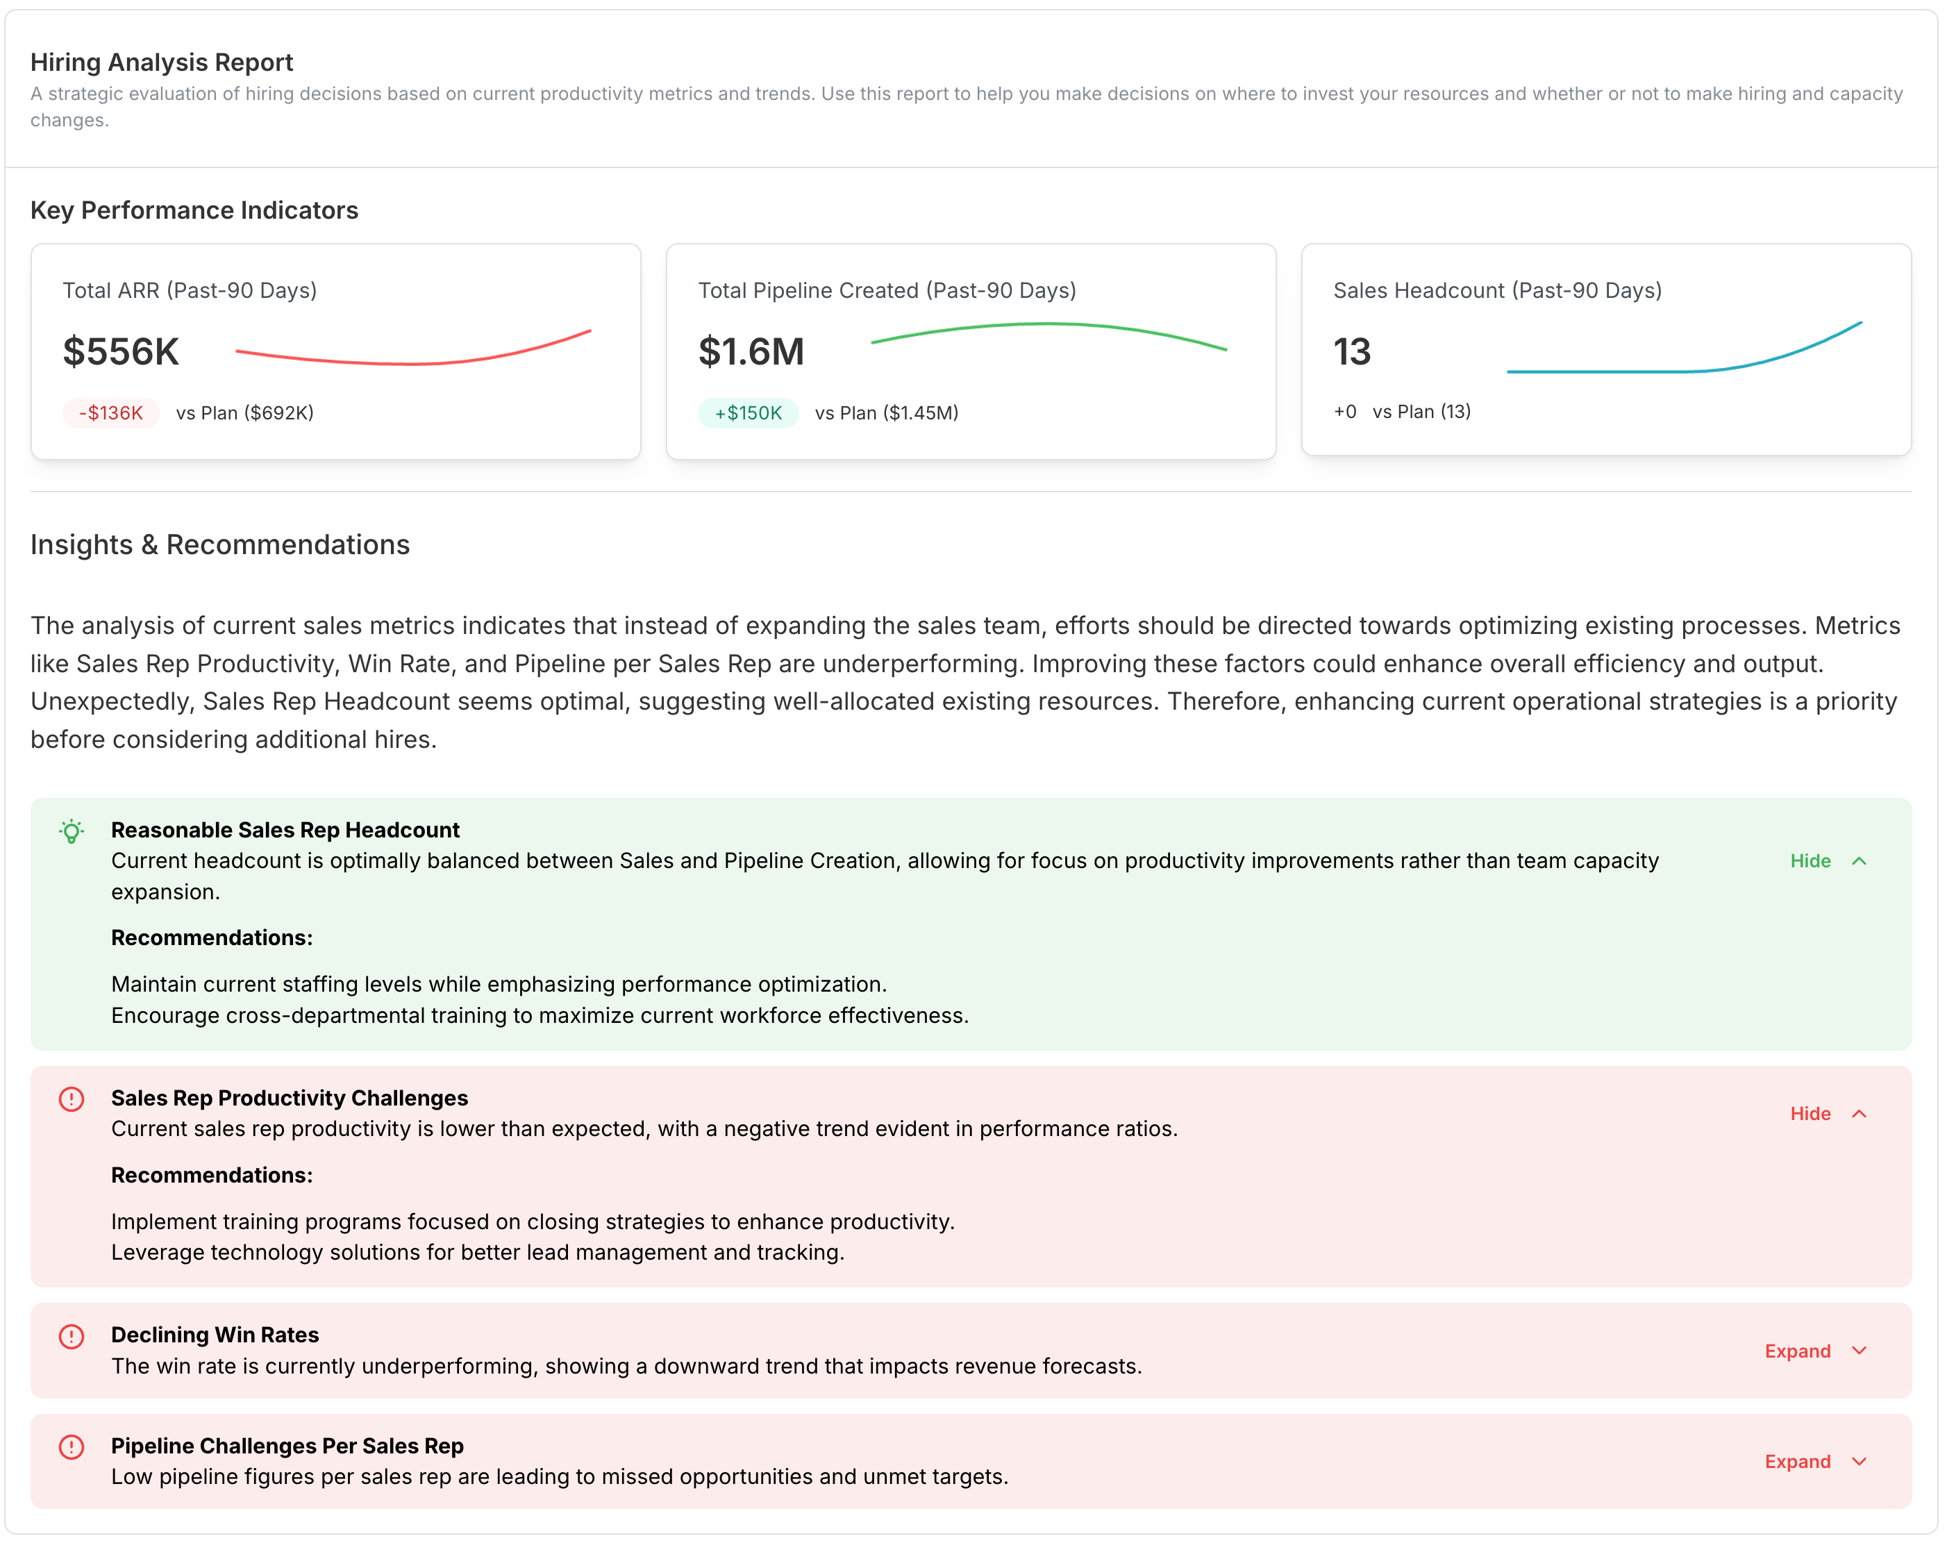Click the 'Total ARR (Past-90 Days)' label
The width and height of the screenshot is (1947, 1543).
pyautogui.click(x=190, y=291)
